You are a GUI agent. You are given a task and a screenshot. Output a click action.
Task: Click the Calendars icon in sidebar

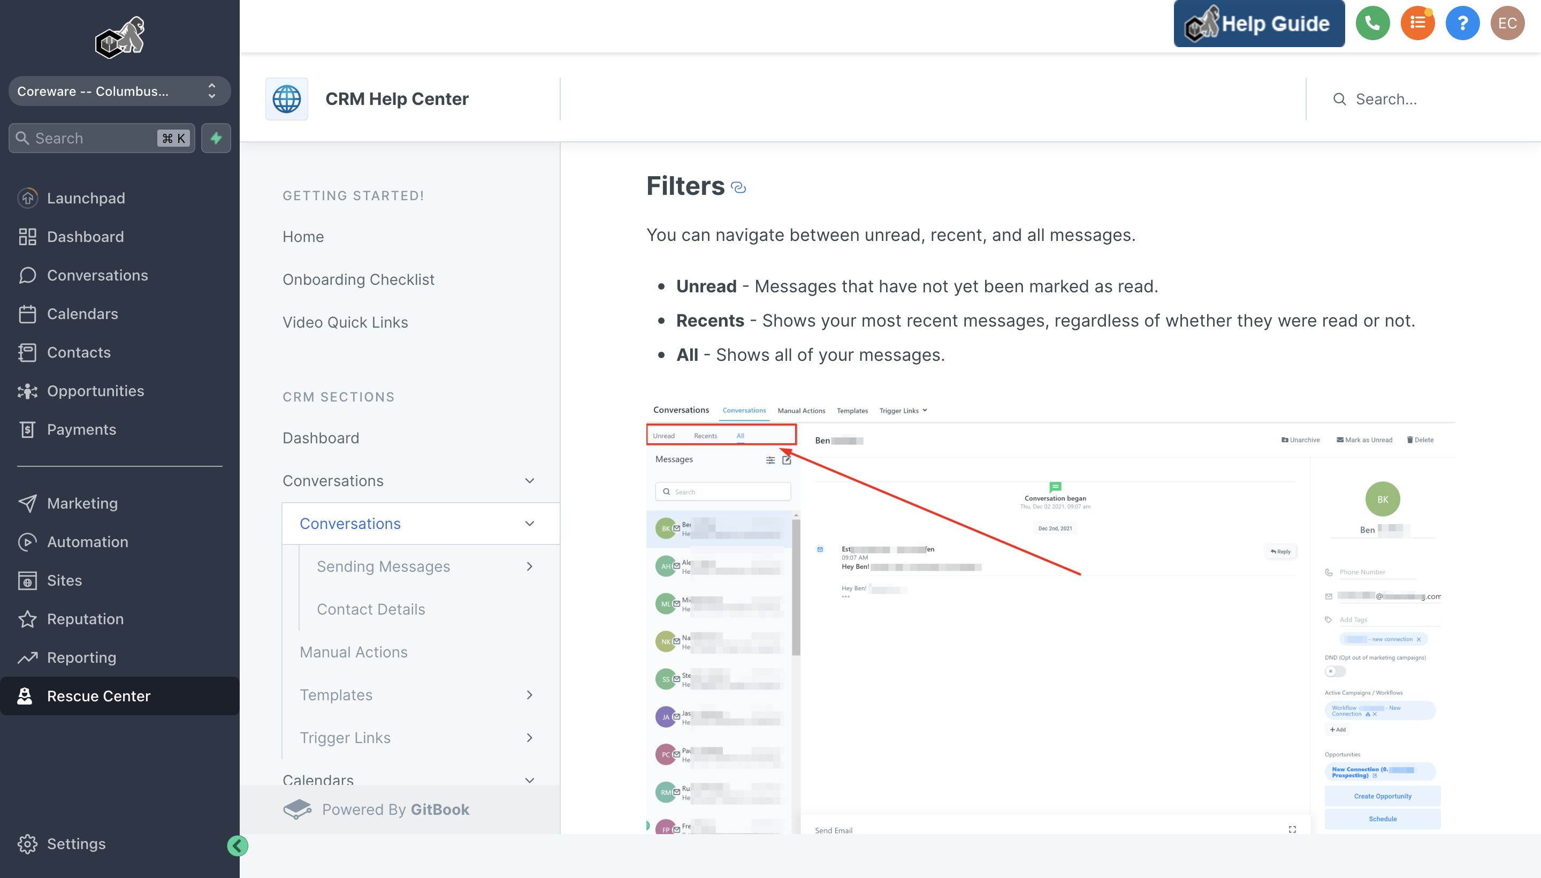click(27, 314)
